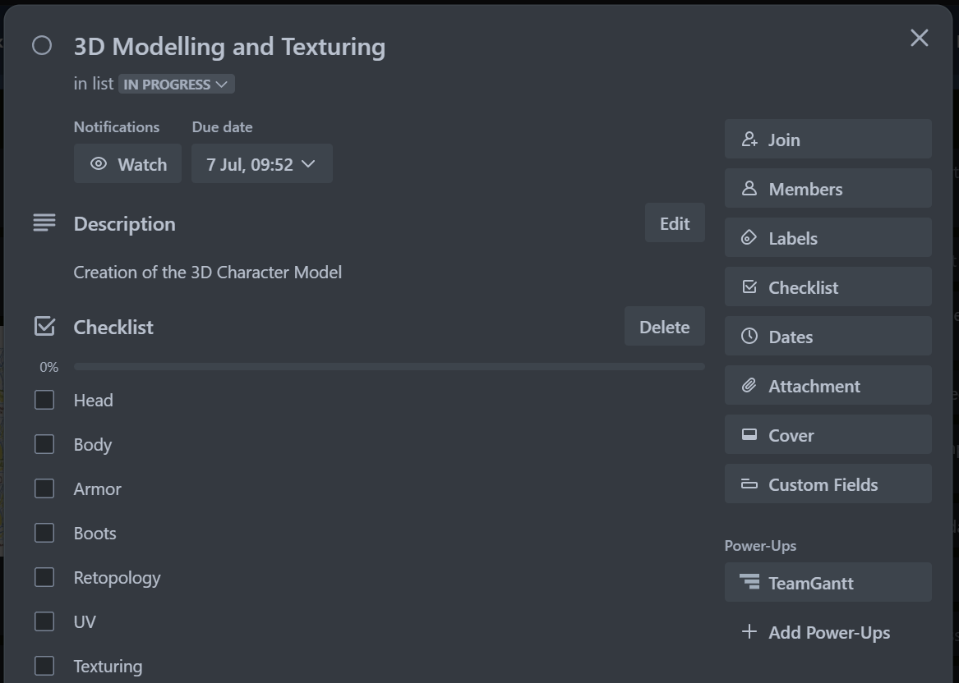Mark Retopology as done
The width and height of the screenshot is (959, 683).
(x=44, y=577)
